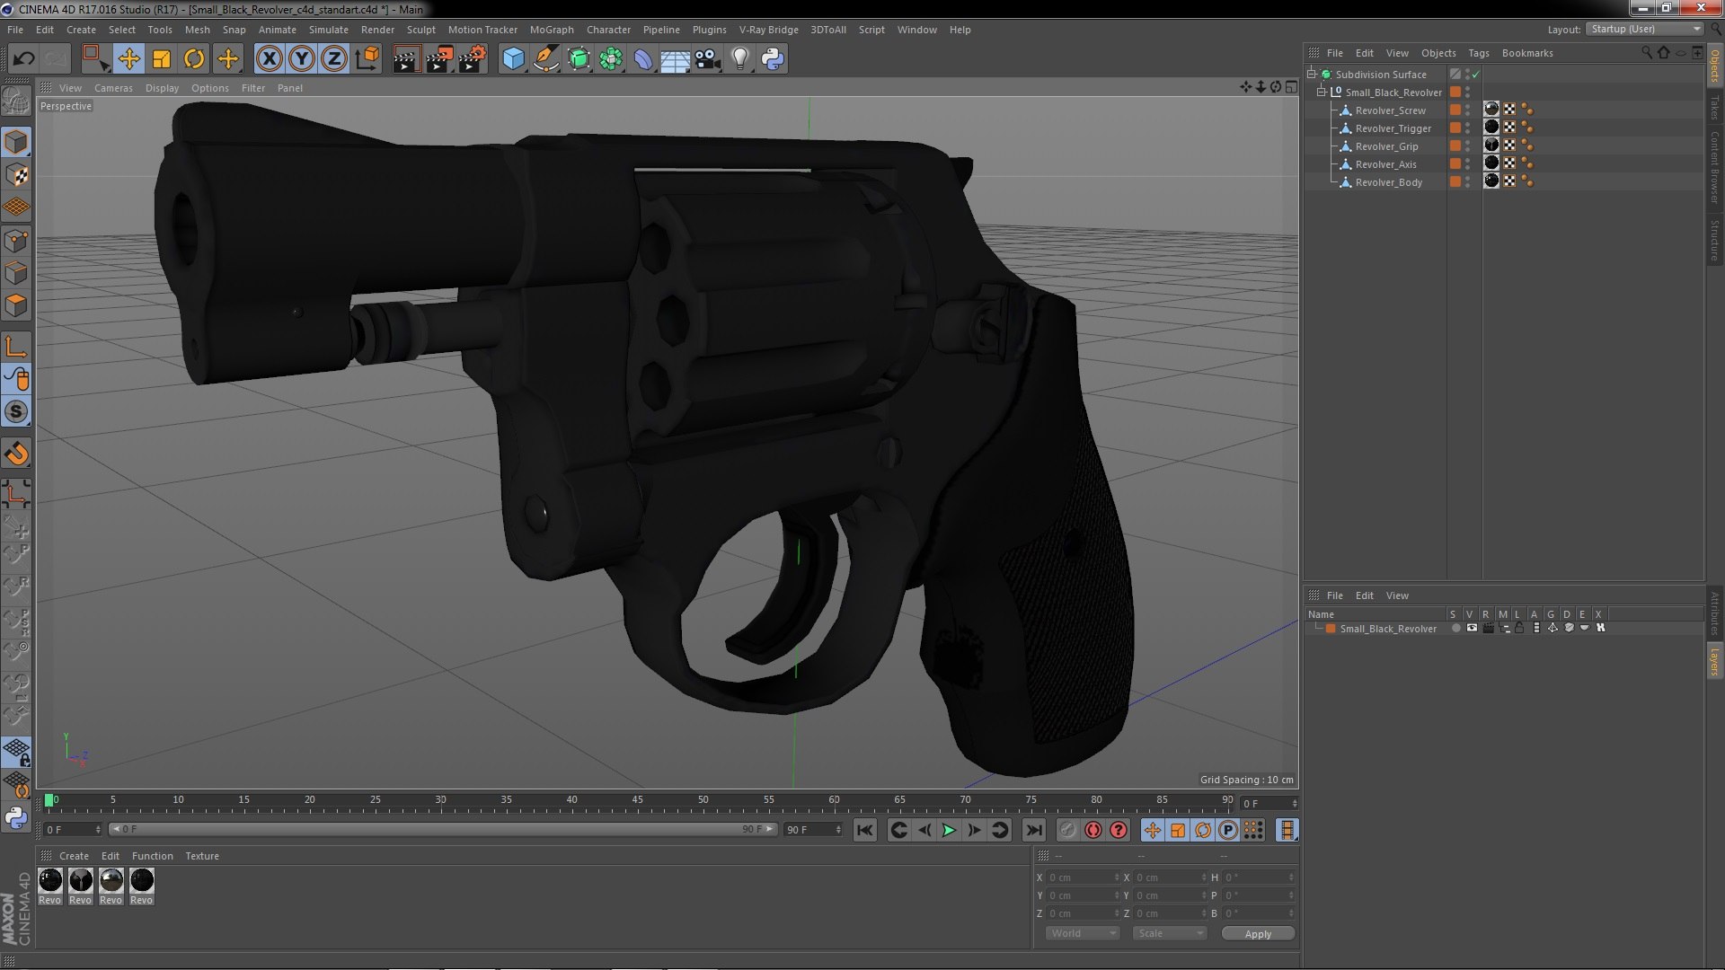The image size is (1725, 970).
Task: Open the Scale mode dropdown
Action: 1169,934
